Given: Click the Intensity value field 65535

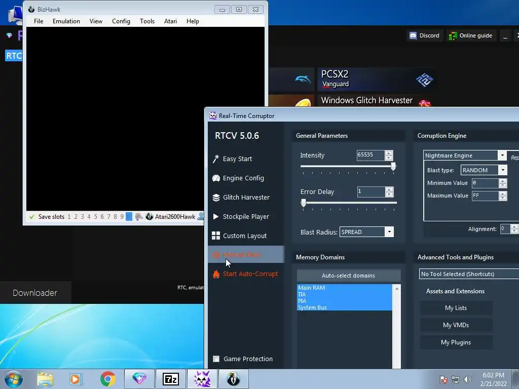Looking at the screenshot, I should (370, 155).
